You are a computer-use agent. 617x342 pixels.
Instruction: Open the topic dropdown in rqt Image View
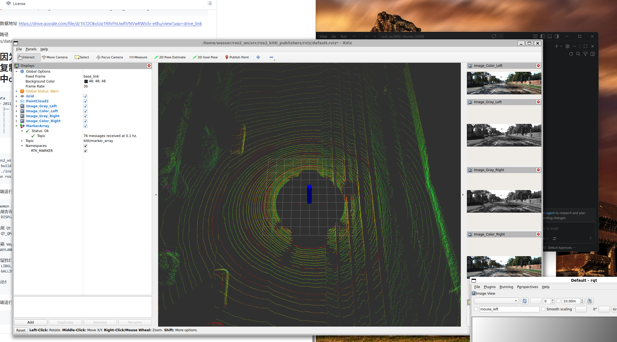point(496,301)
